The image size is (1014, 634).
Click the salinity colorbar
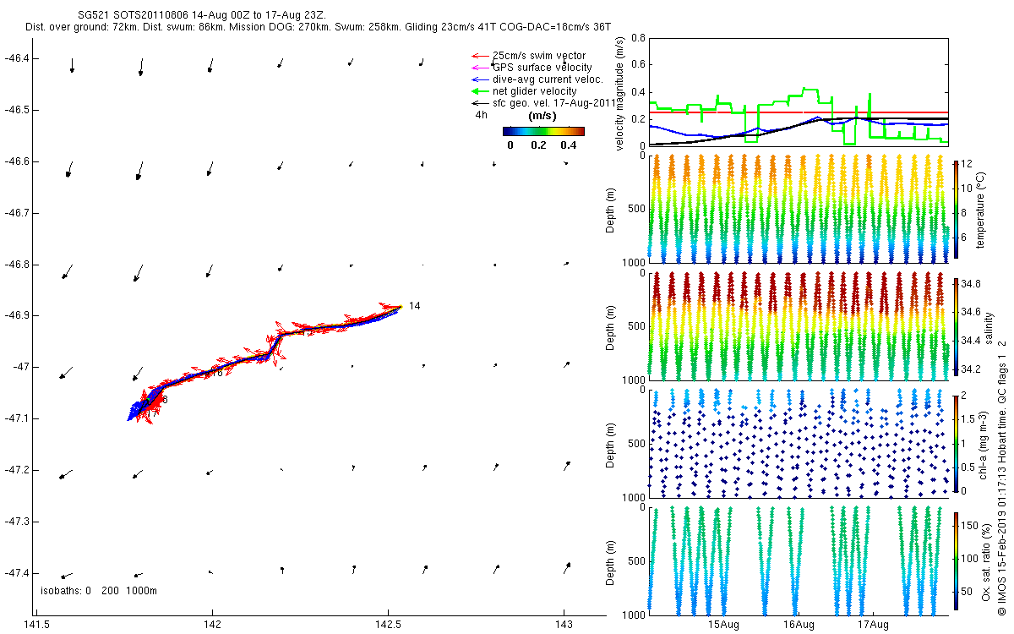coord(957,327)
